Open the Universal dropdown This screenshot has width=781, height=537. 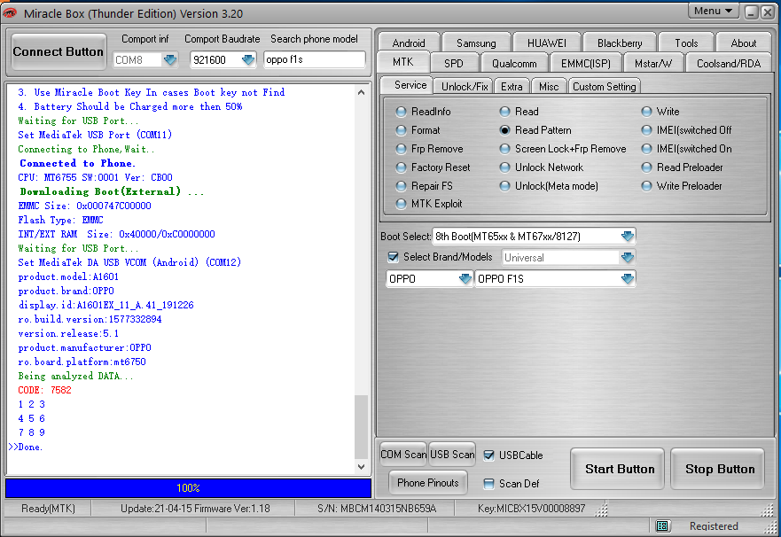point(628,257)
